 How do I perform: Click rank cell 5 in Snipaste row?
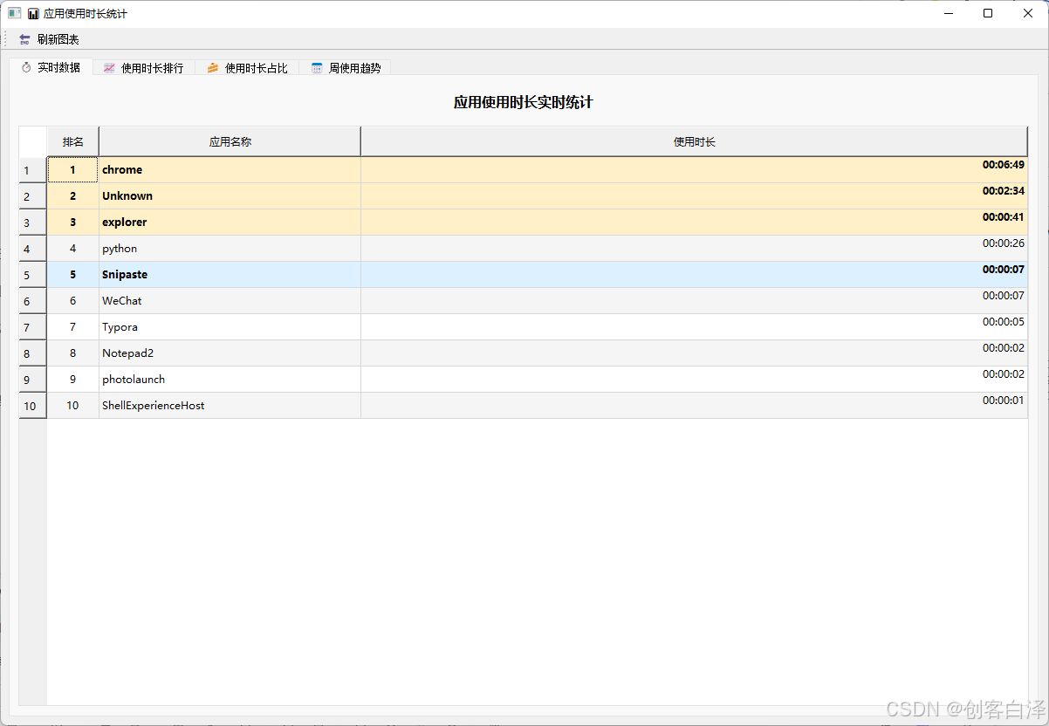pos(73,275)
